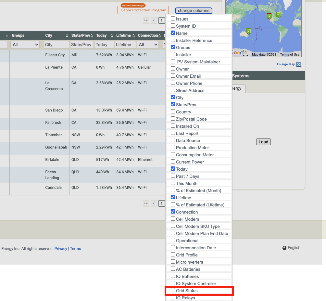Enable the Grid Status column

coord(173,290)
